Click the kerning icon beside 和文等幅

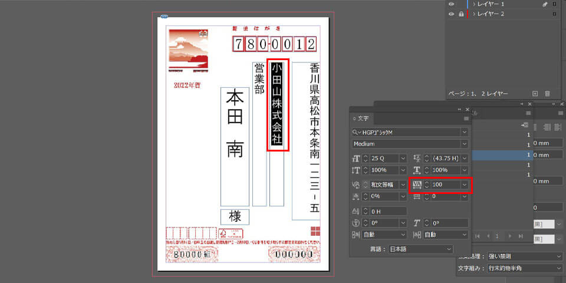tap(356, 185)
